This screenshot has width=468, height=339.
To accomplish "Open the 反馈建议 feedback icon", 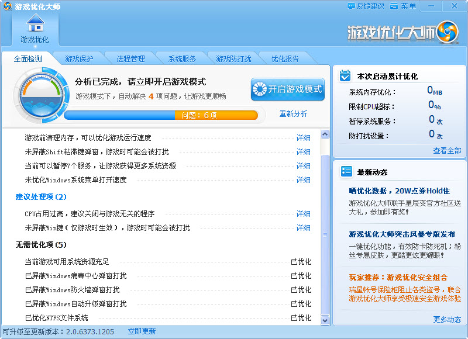I will click(x=351, y=6).
